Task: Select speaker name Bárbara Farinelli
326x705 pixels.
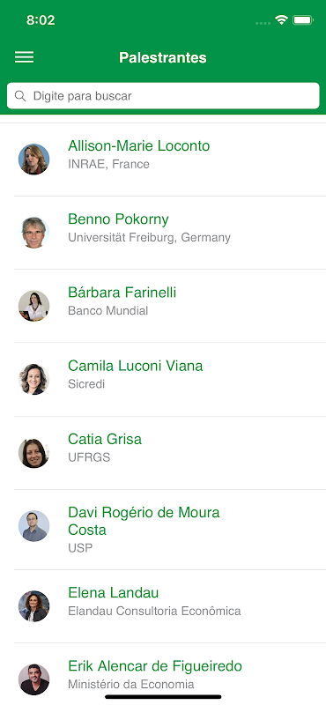Action: click(122, 293)
